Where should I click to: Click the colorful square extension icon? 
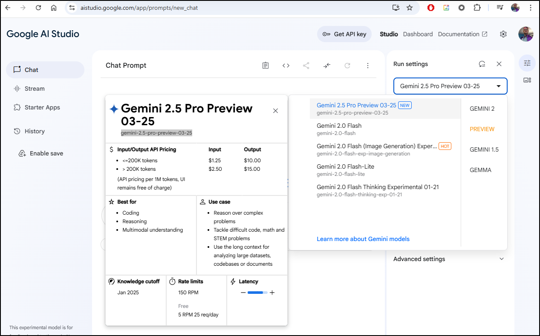[x=446, y=8]
